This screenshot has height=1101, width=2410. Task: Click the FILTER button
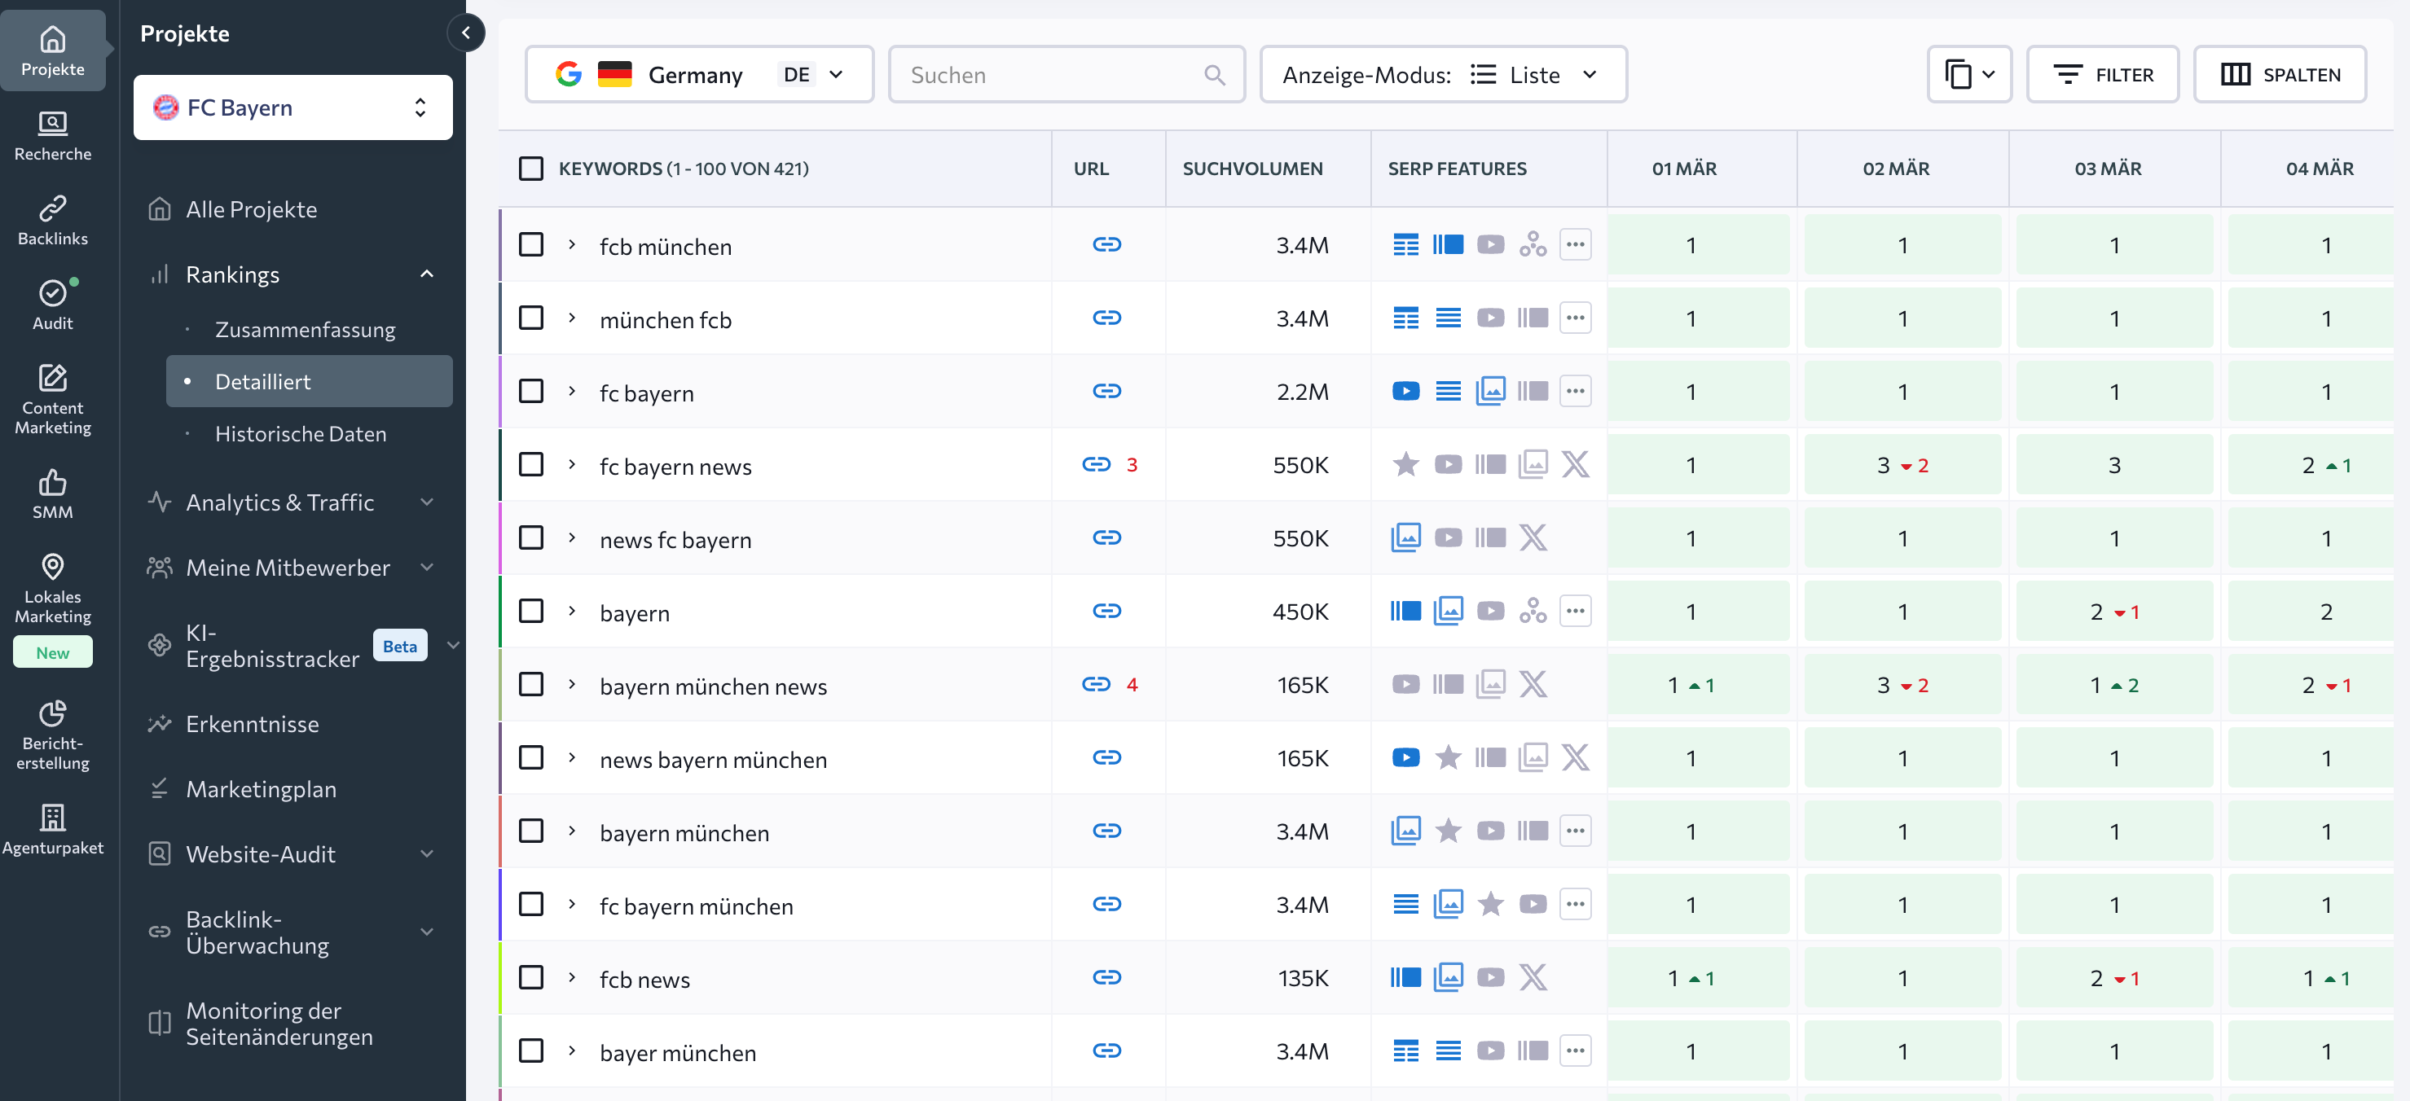2101,75
